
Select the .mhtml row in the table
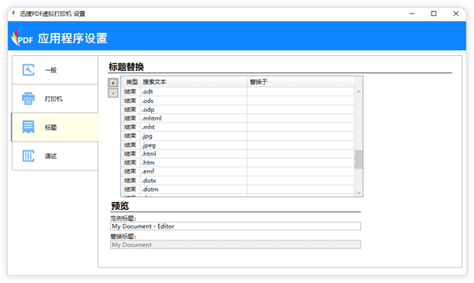[239, 118]
